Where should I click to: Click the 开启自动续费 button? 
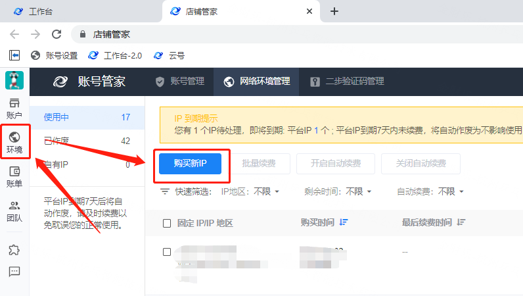point(336,163)
